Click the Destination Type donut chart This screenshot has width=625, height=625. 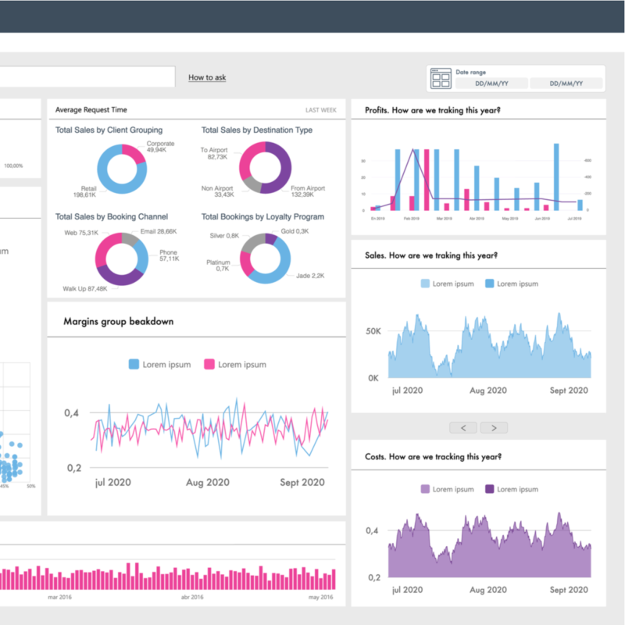265,168
